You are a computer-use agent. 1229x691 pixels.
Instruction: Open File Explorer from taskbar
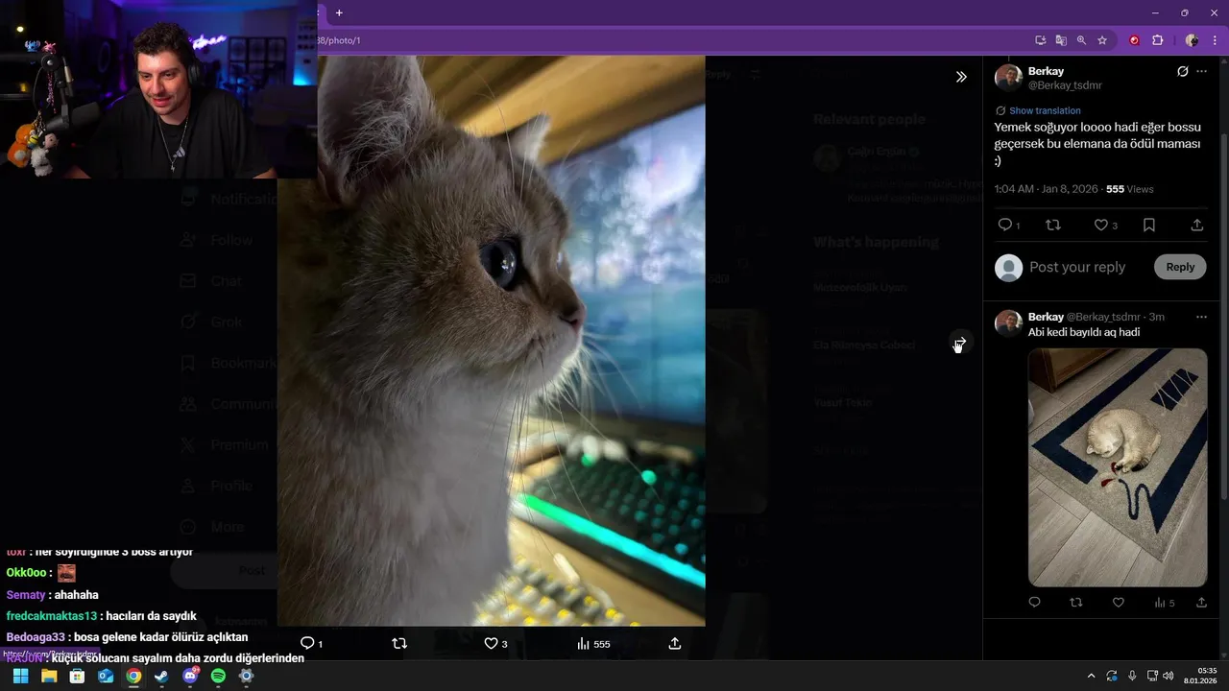pyautogui.click(x=49, y=676)
